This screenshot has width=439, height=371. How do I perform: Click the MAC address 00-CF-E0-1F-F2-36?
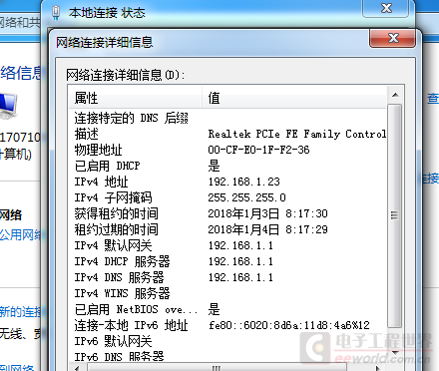coord(258,150)
